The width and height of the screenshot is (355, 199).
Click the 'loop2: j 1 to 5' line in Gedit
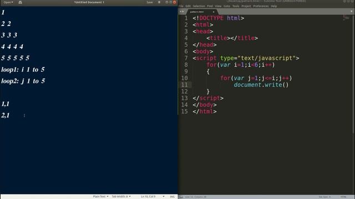point(23,81)
